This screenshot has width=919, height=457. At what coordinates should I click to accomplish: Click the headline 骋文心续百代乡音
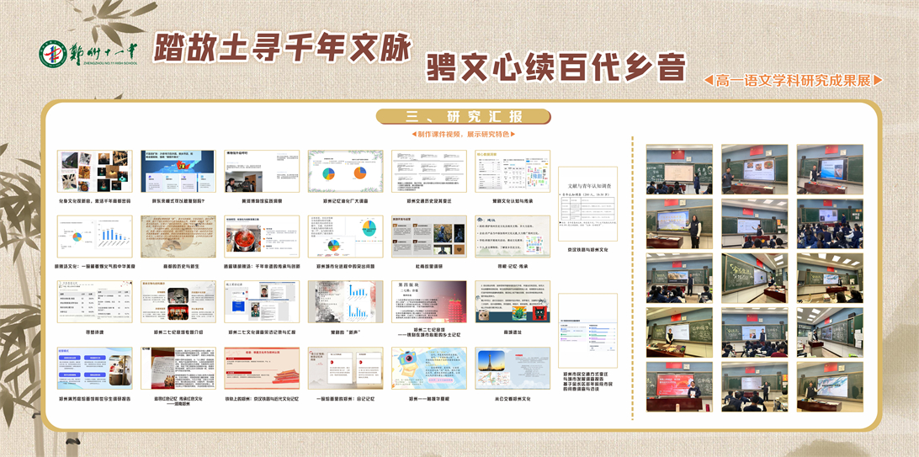(555, 66)
